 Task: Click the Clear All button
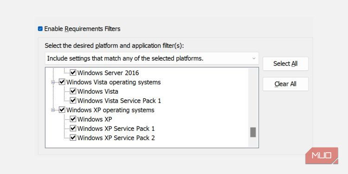[x=285, y=84]
